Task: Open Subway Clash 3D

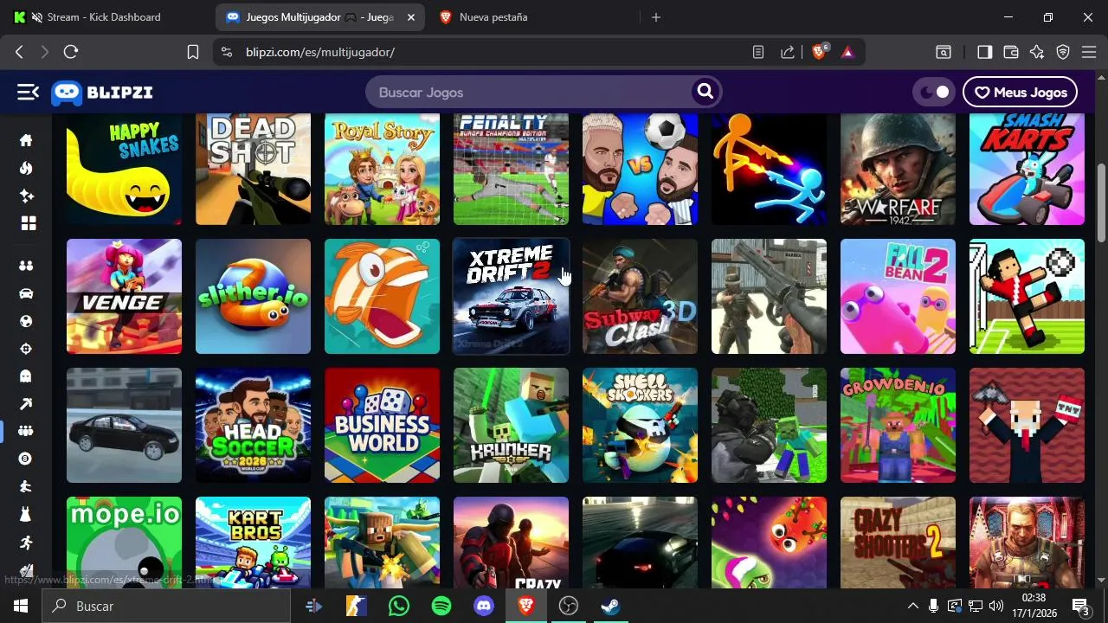Action: [640, 296]
